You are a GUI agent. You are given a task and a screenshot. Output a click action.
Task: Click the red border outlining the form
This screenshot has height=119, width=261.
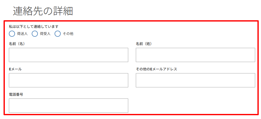pyautogui.click(x=131, y=21)
